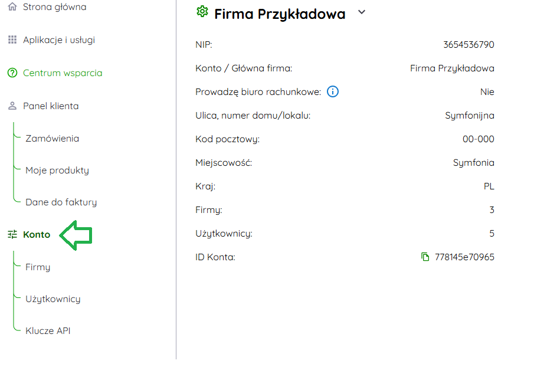
Task: Open the Strona główna menu item
Action: pos(54,7)
